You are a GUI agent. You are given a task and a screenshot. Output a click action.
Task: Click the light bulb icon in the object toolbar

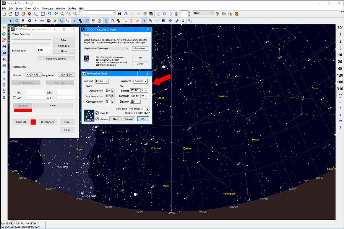tap(55, 21)
